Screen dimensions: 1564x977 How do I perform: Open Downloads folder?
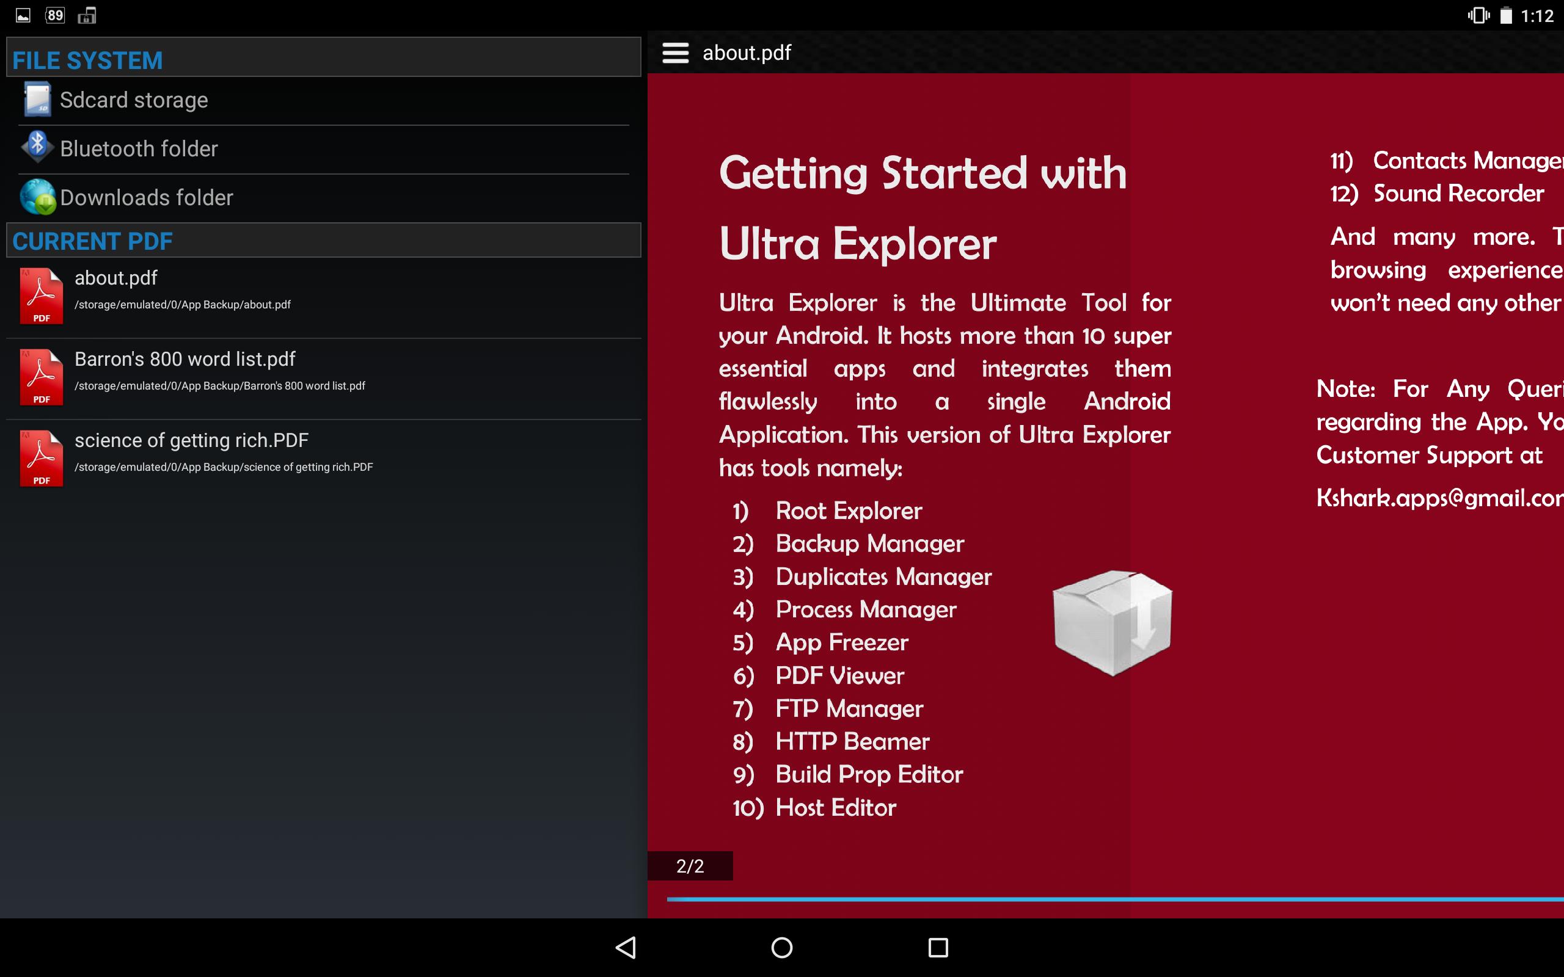(323, 198)
